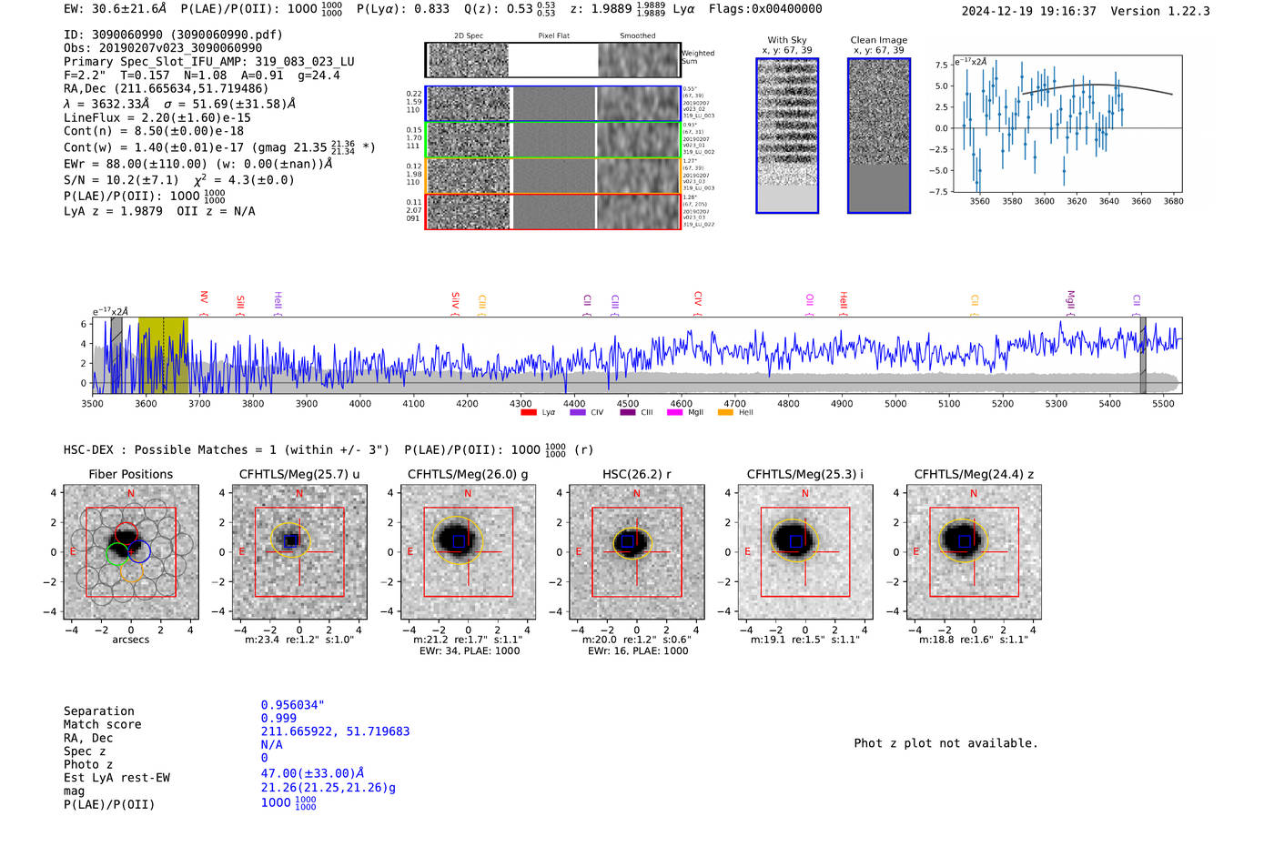The width and height of the screenshot is (1274, 867).
Task: Click the HSC-DEX Possible Matches heading
Action: click(x=227, y=450)
